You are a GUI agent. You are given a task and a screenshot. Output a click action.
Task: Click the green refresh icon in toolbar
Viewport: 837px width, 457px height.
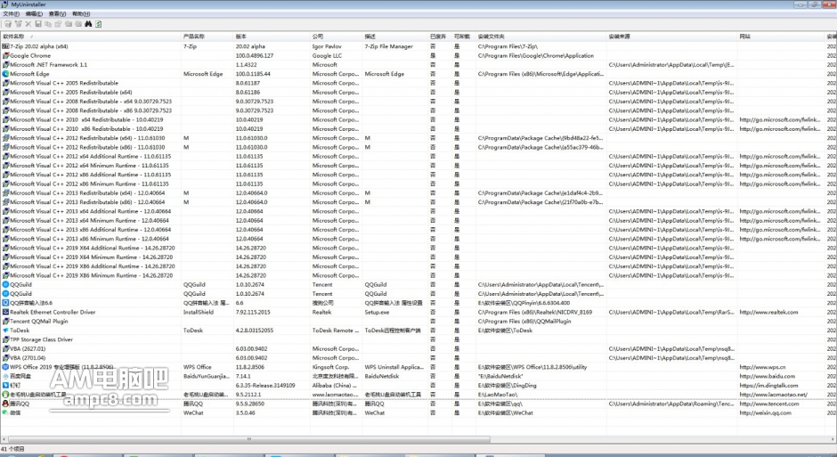99,24
